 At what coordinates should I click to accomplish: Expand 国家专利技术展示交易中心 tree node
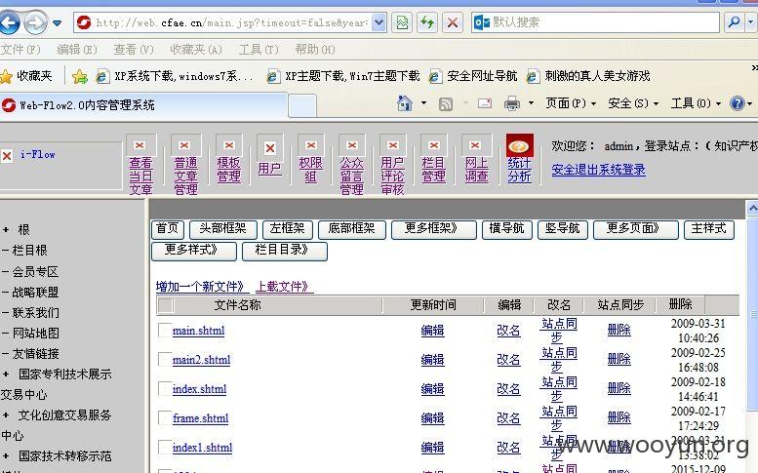click(6, 374)
